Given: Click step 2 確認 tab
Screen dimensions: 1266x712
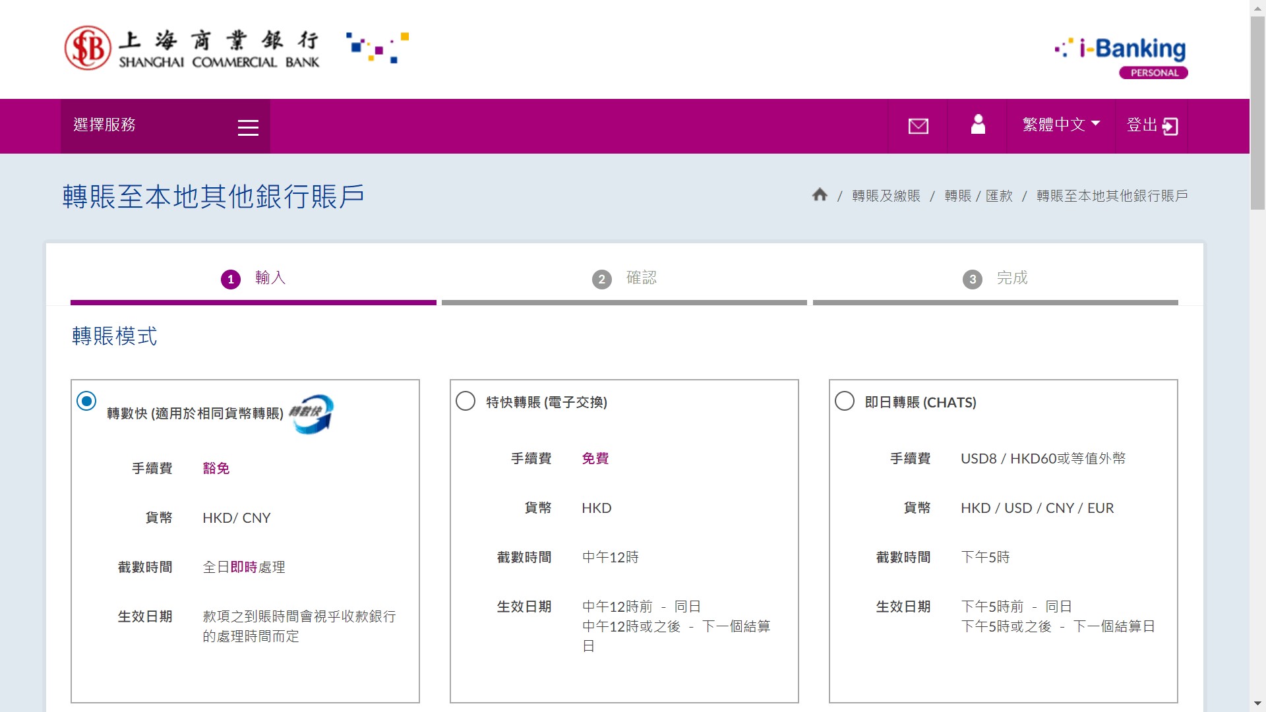Looking at the screenshot, I should (x=624, y=278).
